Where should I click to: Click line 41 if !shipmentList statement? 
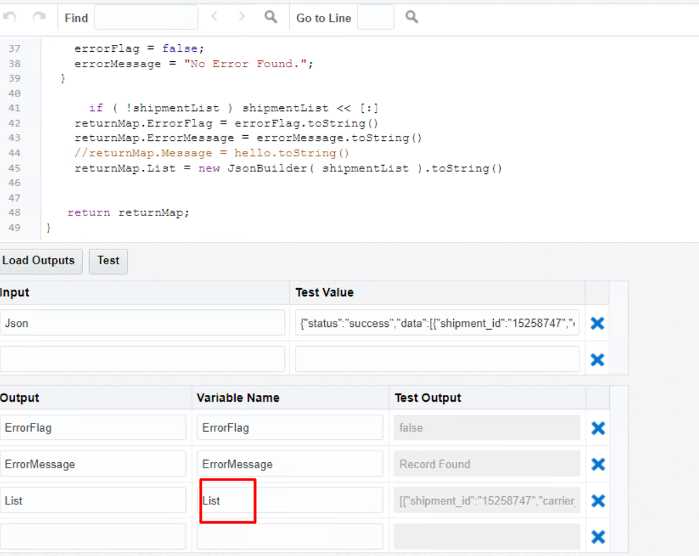234,108
